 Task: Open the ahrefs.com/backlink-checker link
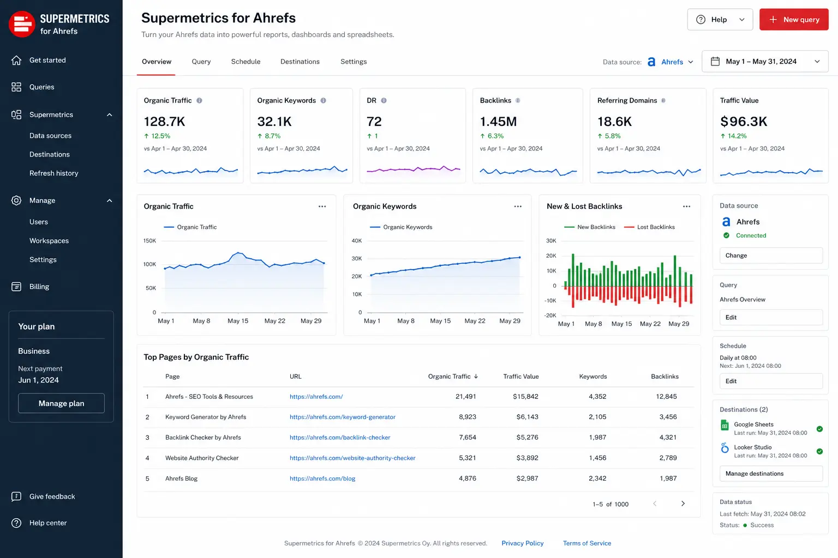[x=340, y=438]
